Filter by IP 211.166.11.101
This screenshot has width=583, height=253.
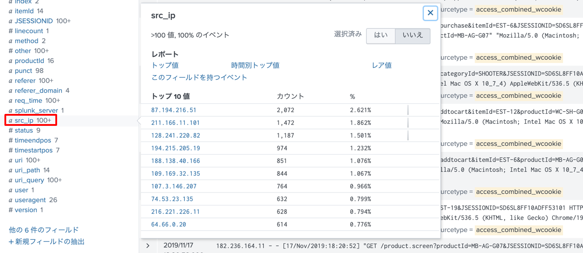point(175,123)
